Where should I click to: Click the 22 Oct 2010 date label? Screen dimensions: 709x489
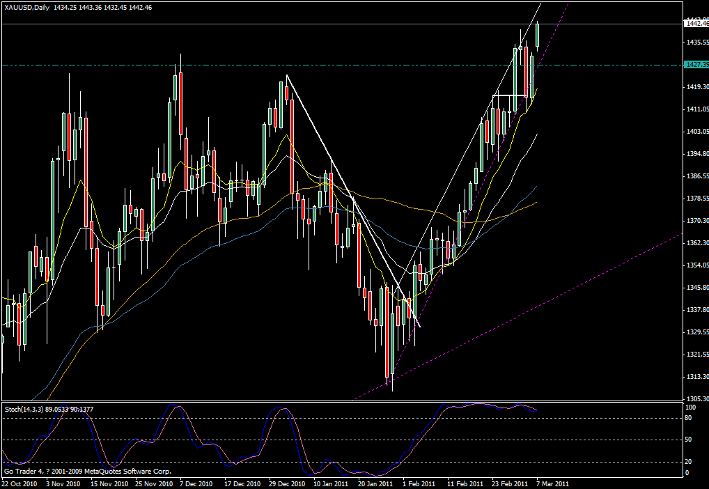(x=19, y=483)
